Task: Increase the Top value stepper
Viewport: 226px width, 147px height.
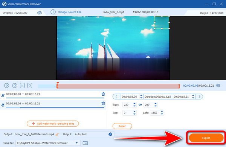Action: [134, 112]
